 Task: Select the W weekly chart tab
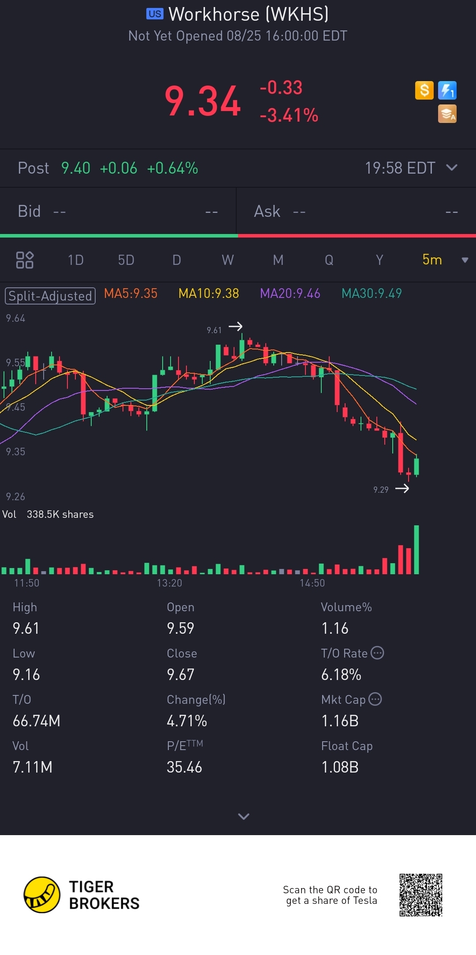227,260
